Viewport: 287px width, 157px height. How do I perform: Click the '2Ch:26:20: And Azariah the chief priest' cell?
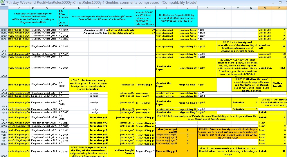[238, 68]
